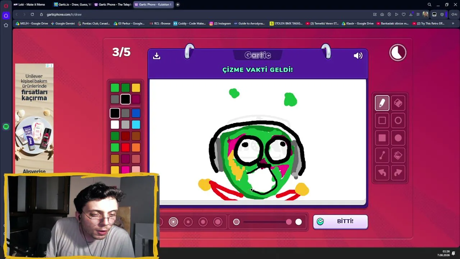The height and width of the screenshot is (259, 460).
Task: Select the pencil drawing tool
Action: (x=382, y=103)
